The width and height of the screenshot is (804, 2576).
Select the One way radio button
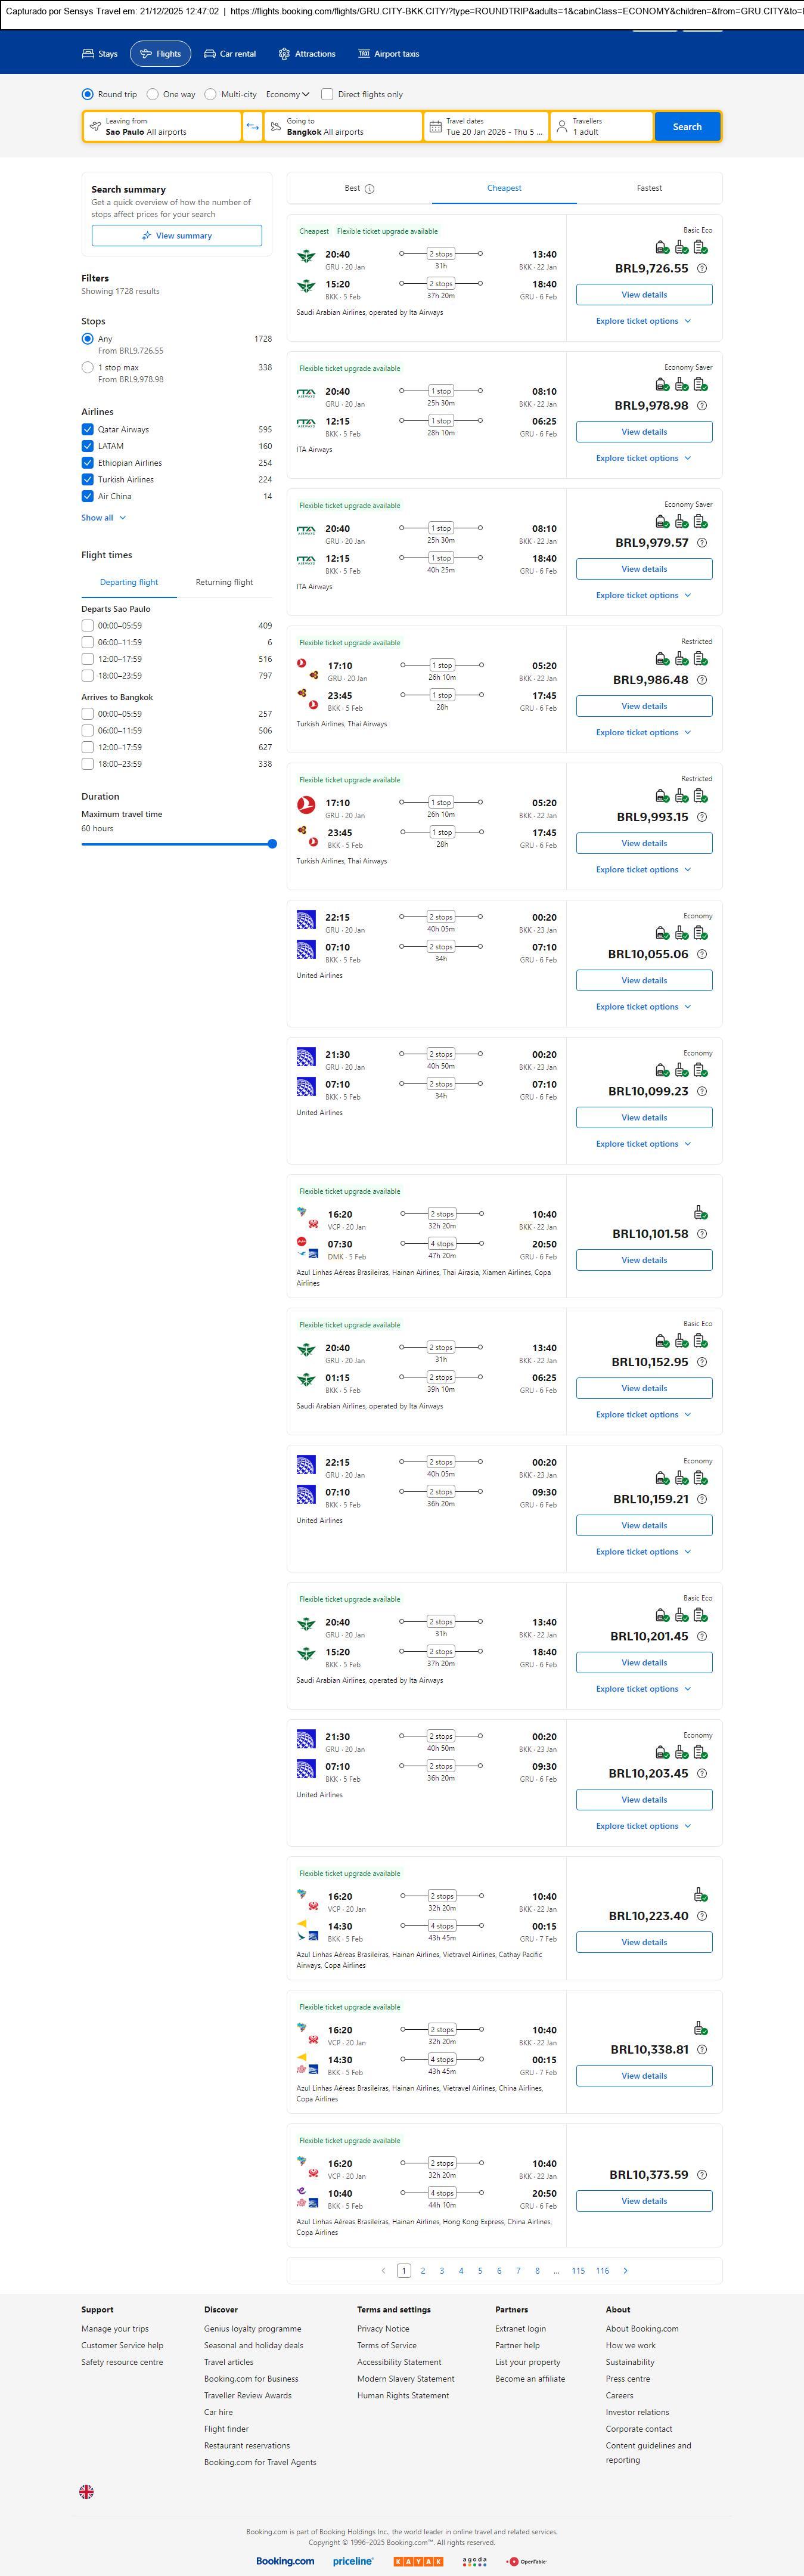(x=153, y=95)
